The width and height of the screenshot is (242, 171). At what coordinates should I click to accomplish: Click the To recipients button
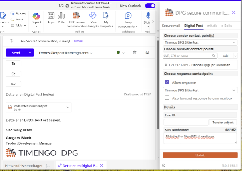click(13, 64)
